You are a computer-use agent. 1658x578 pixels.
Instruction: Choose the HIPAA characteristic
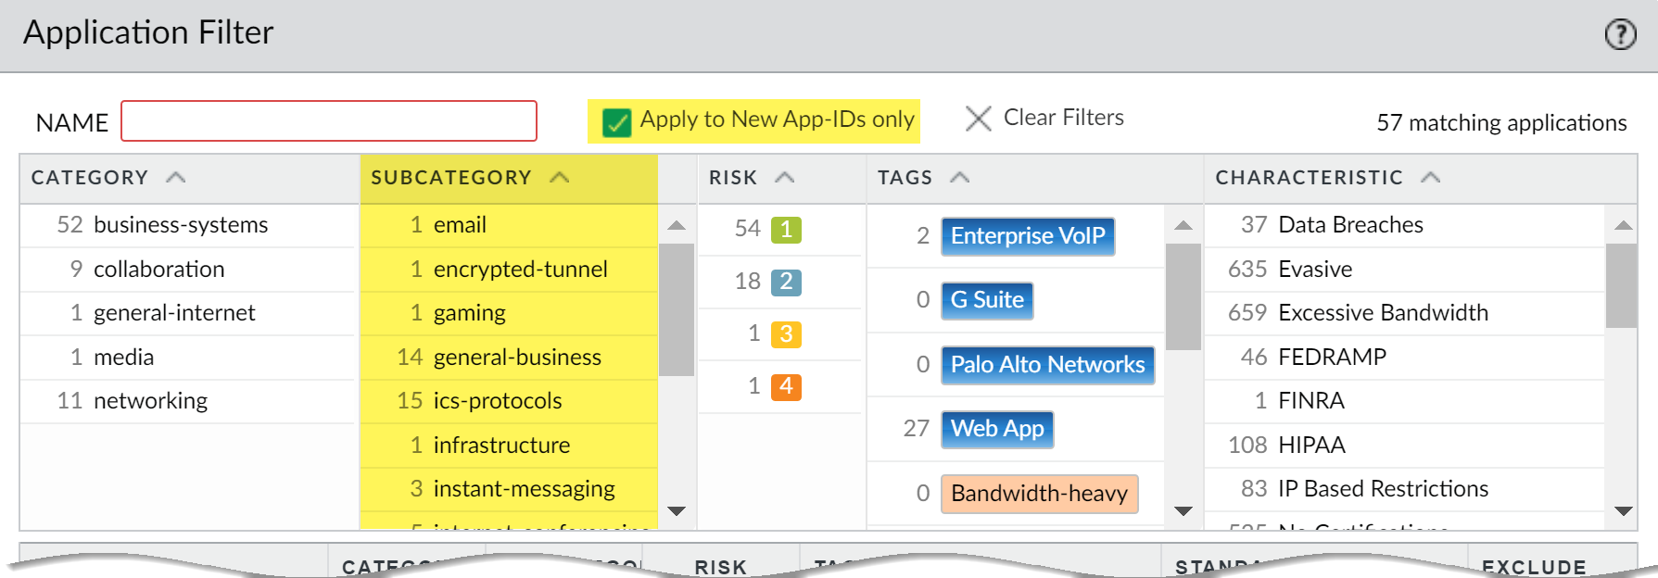[1311, 446]
